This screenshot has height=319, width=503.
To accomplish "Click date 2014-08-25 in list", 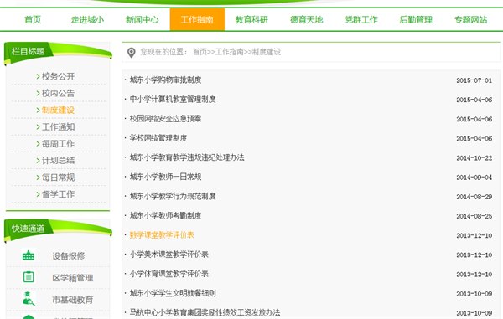I will pos(474,216).
